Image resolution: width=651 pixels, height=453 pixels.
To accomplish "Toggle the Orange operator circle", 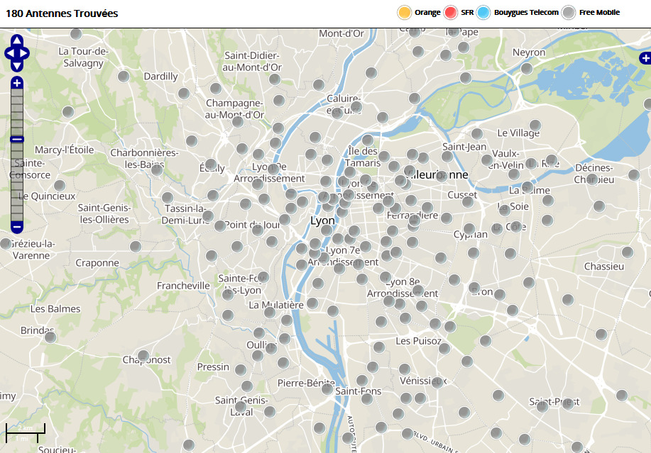I will (x=405, y=12).
